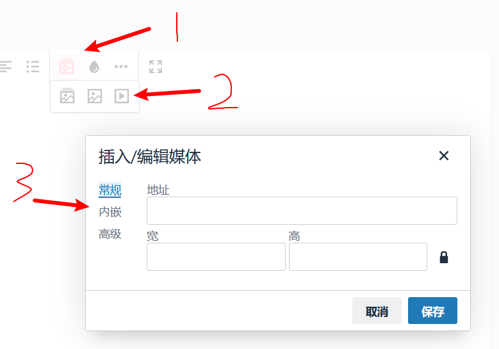The width and height of the screenshot is (499, 349).
Task: Select the play-button media icon in popup
Action: (122, 96)
